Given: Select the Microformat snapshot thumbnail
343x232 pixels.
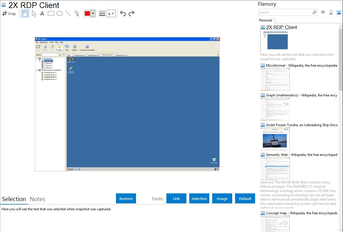Looking at the screenshot, I should [x=275, y=79].
